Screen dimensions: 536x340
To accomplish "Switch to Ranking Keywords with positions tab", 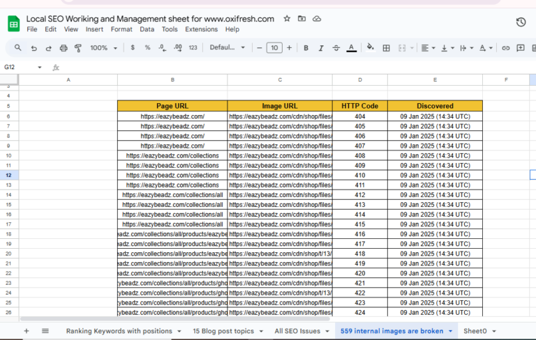I will 119,331.
